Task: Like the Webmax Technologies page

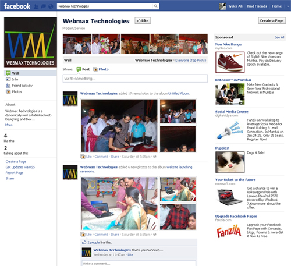Action: (x=143, y=20)
